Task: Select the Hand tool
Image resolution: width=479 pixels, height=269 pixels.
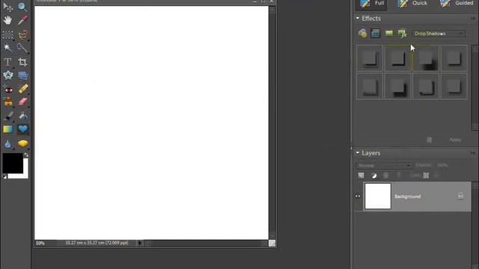Action: [x=7, y=20]
